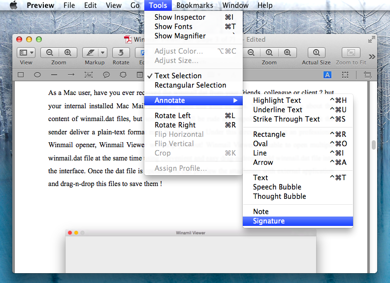The image size is (390, 283).
Task: Open the Bookmarks menu
Action: (195, 5)
